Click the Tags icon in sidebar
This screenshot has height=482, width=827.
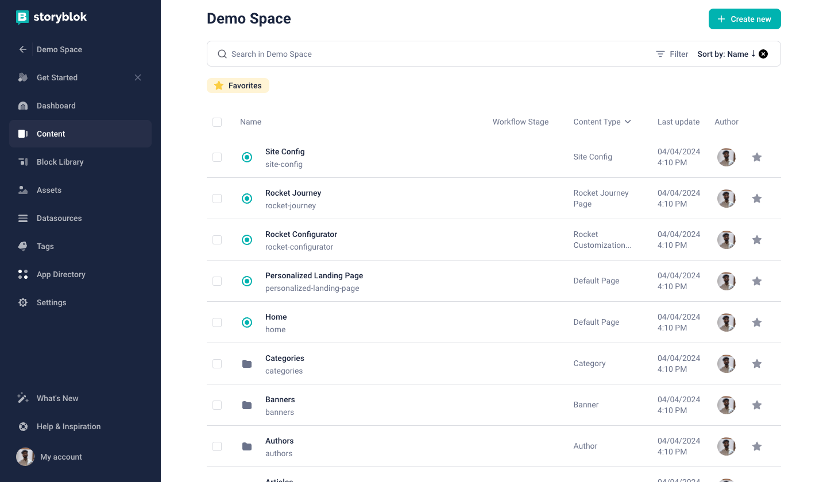(23, 246)
